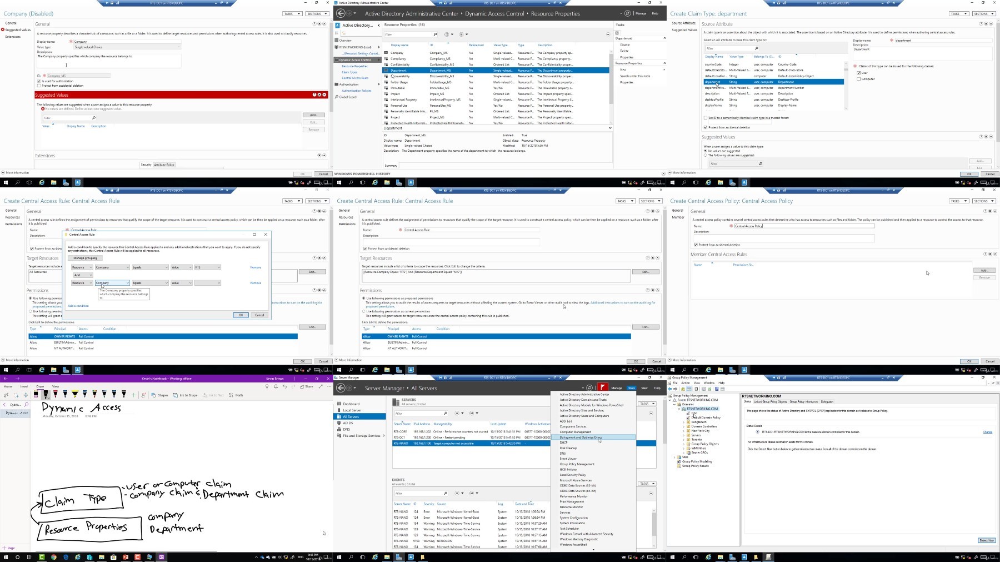Click Detect Now in Group Policy Management
The width and height of the screenshot is (1000, 562).
pos(987,540)
